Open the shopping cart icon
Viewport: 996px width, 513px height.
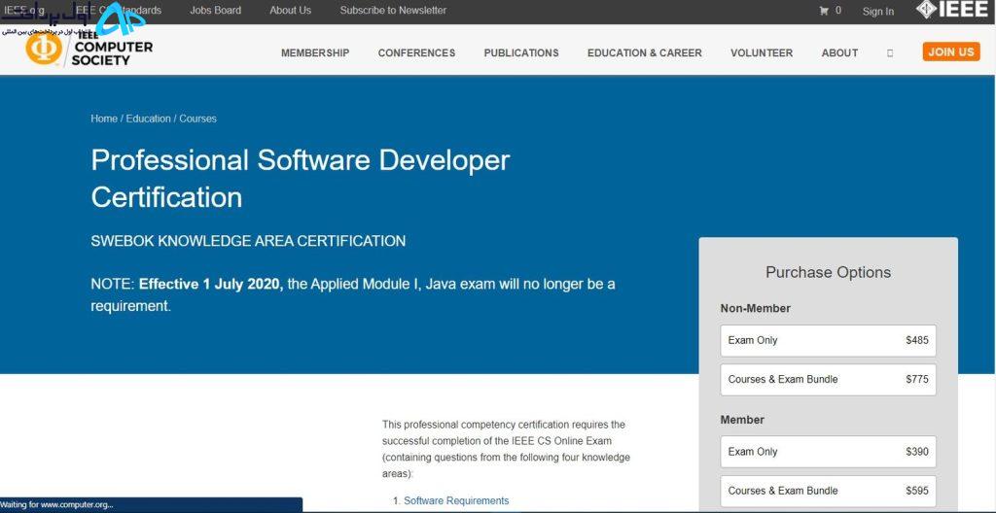[x=824, y=11]
